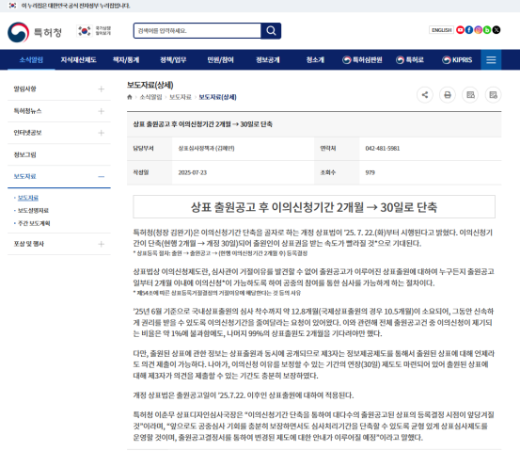520x451 pixels.
Task: Open the KIPRIS link
Action: 457,59
